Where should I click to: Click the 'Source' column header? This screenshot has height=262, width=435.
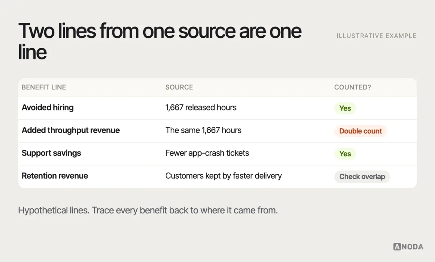tap(179, 87)
